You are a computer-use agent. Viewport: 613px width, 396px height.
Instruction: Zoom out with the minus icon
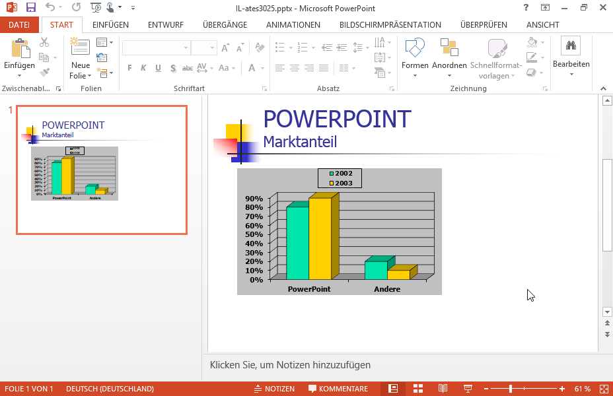(486, 389)
